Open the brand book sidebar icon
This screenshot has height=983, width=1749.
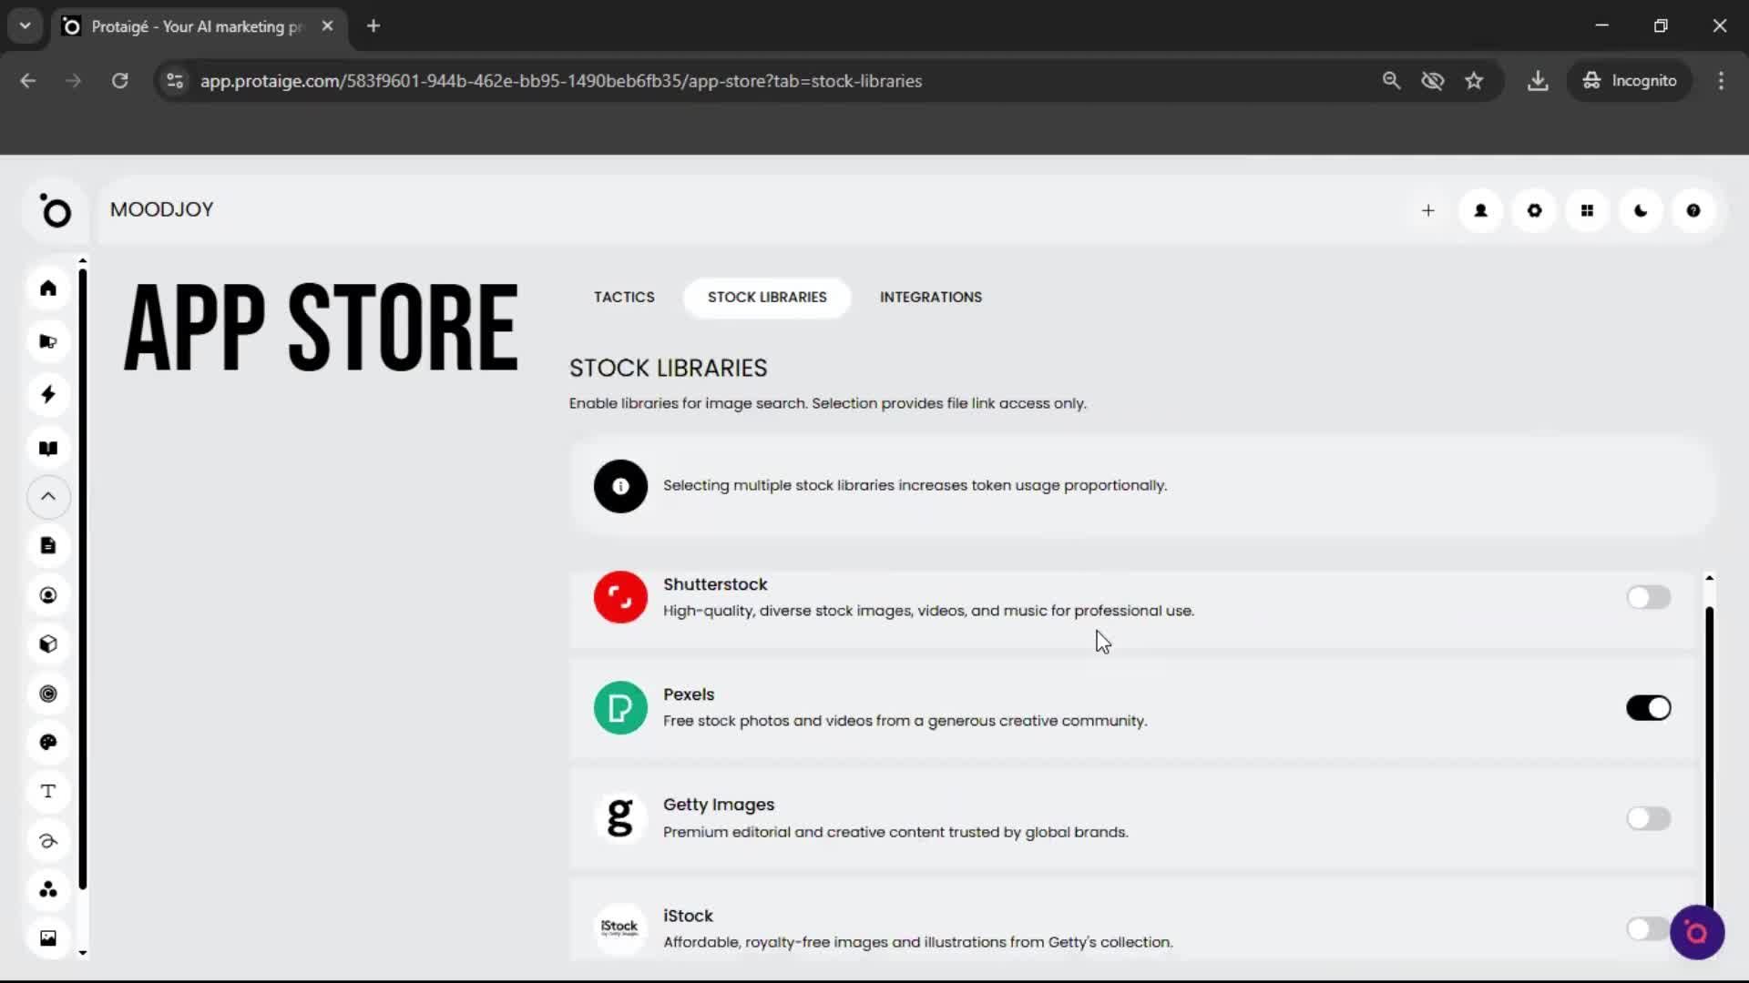click(x=47, y=448)
